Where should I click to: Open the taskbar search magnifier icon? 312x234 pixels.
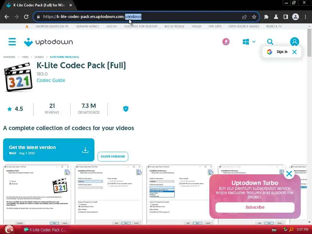coord(291,230)
